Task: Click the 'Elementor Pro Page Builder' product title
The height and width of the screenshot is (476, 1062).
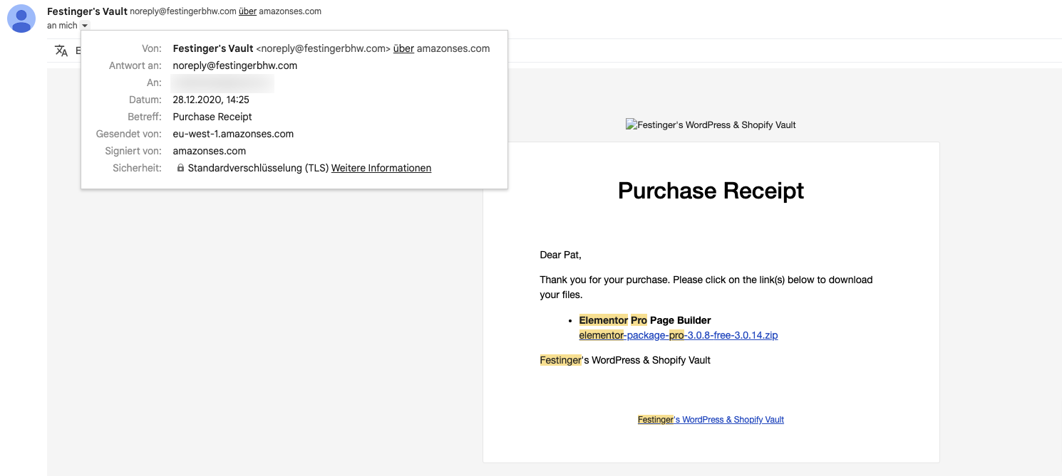Action: tap(645, 320)
